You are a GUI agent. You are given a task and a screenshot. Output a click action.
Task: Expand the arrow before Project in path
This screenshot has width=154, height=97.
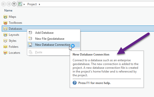point(24,4)
